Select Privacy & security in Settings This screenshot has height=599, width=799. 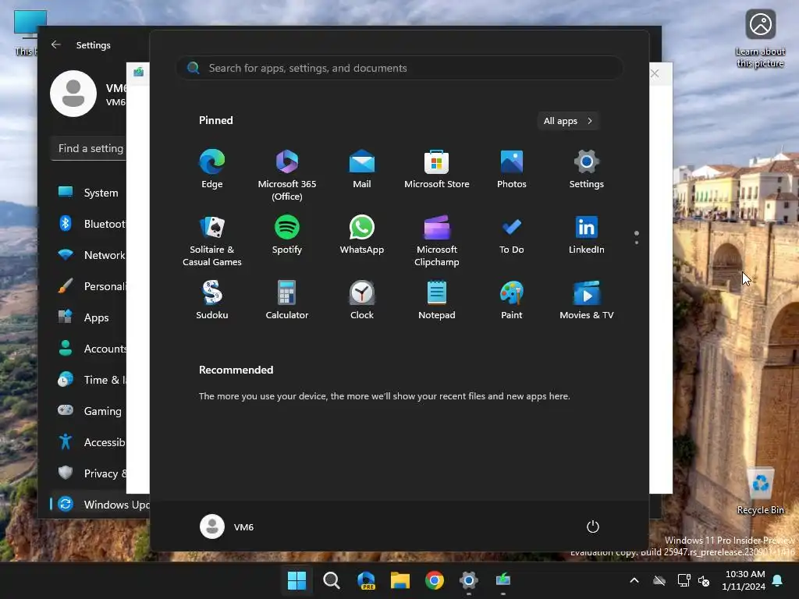click(x=89, y=473)
